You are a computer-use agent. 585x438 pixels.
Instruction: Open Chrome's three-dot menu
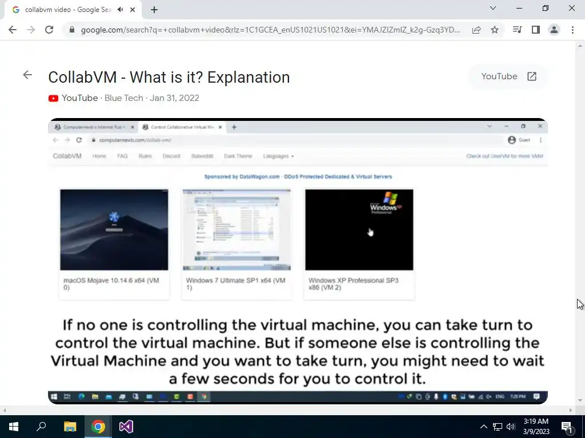(x=572, y=30)
